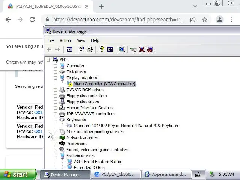Open the Help menu
The width and height of the screenshot is (240, 180).
tap(95, 40)
